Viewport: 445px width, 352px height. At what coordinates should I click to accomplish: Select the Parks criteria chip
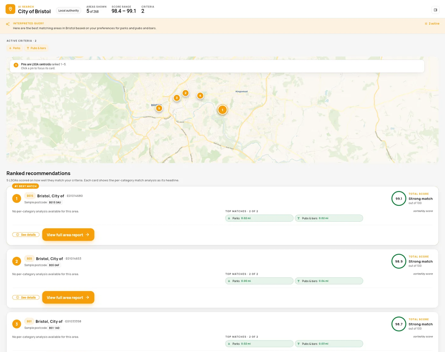[x=15, y=48]
